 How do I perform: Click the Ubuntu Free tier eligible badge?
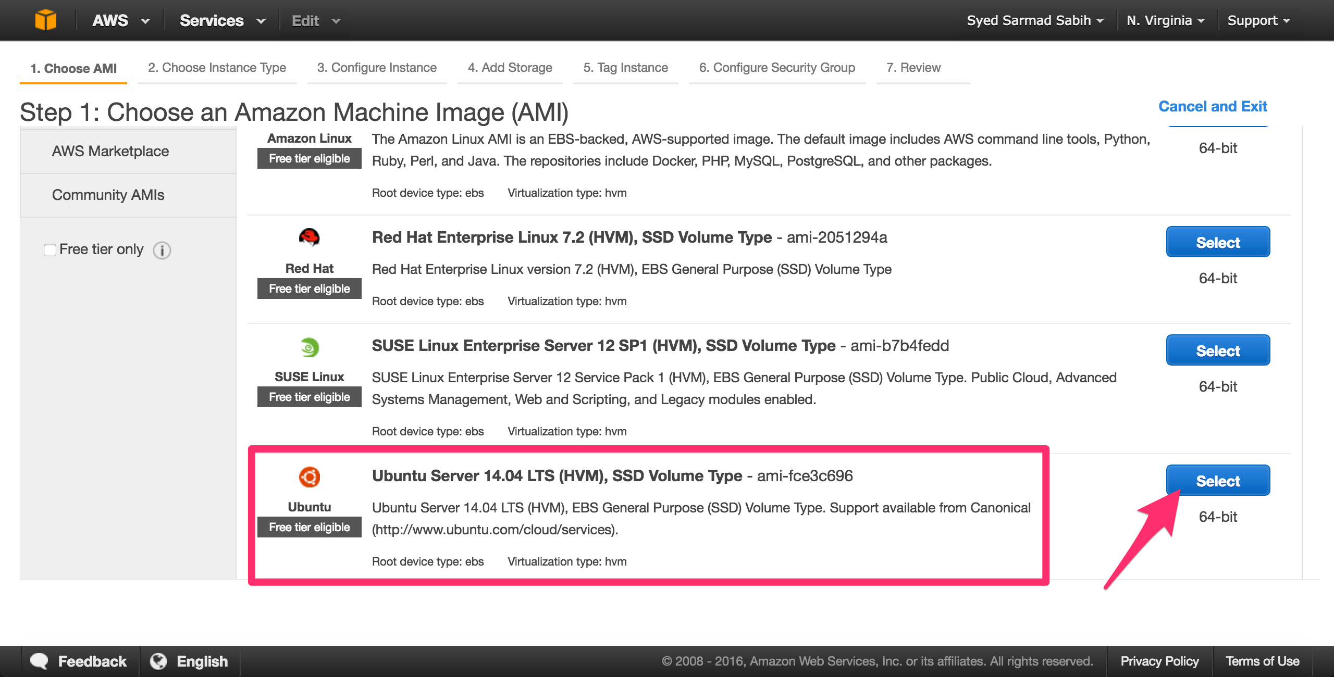[310, 528]
